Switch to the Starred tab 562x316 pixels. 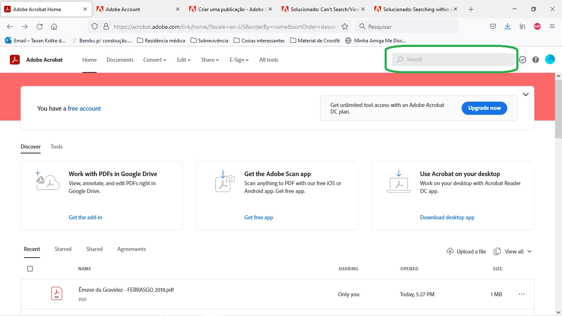tap(63, 249)
